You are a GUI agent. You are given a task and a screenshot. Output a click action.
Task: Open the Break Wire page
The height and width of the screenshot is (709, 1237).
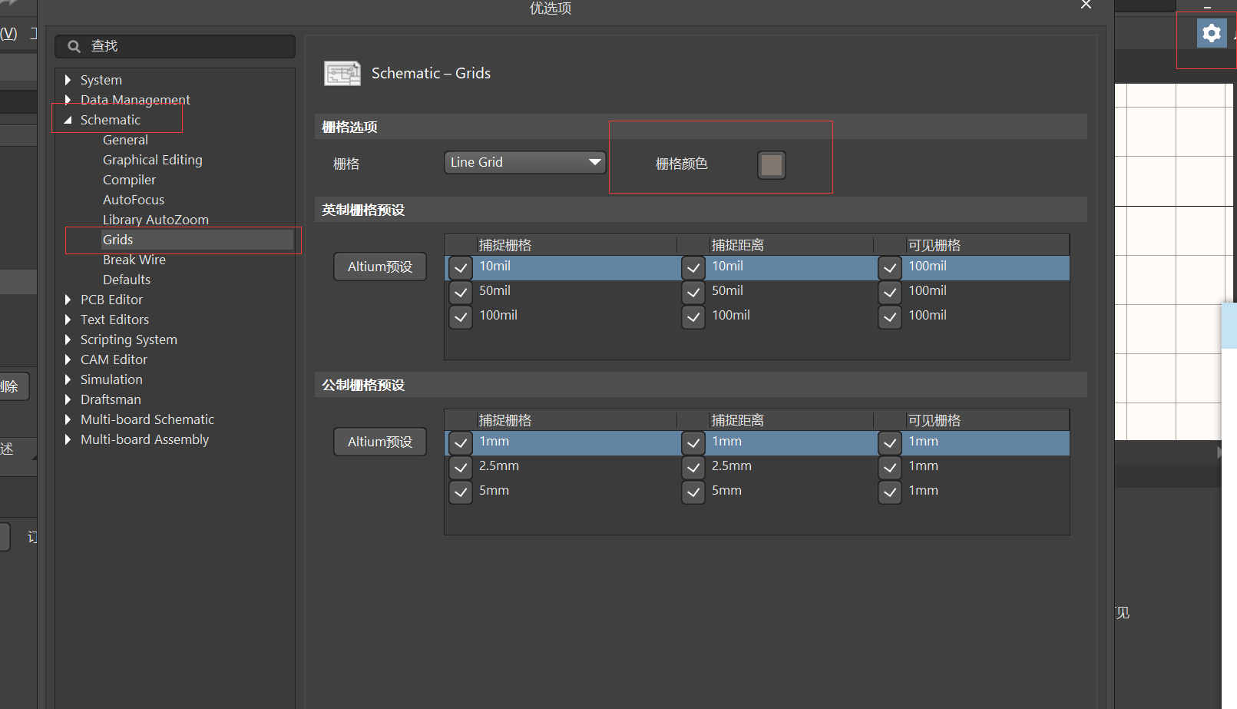(x=134, y=260)
